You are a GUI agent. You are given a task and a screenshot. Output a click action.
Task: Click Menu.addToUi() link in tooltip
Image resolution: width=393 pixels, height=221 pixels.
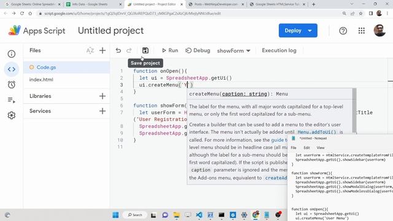(x=317, y=132)
